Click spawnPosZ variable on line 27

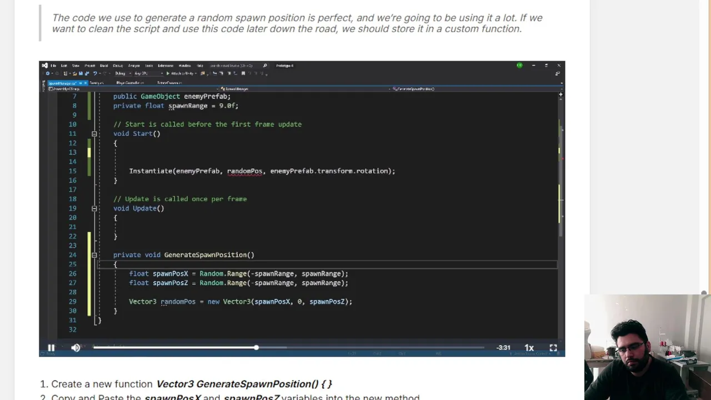coord(171,283)
